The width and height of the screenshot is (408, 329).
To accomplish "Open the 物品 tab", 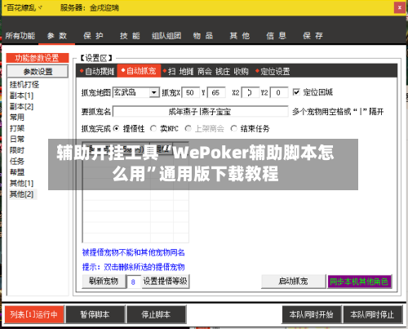I will (203, 36).
